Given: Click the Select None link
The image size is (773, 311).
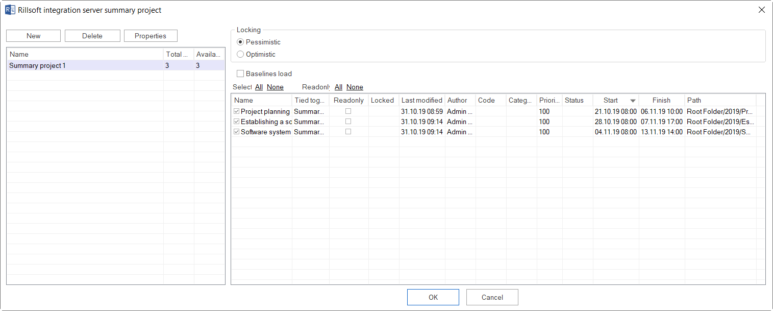Looking at the screenshot, I should [x=275, y=87].
